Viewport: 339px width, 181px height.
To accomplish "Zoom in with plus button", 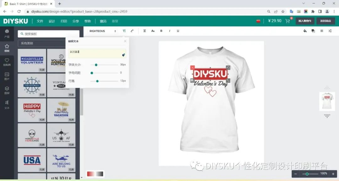I will (x=333, y=174).
